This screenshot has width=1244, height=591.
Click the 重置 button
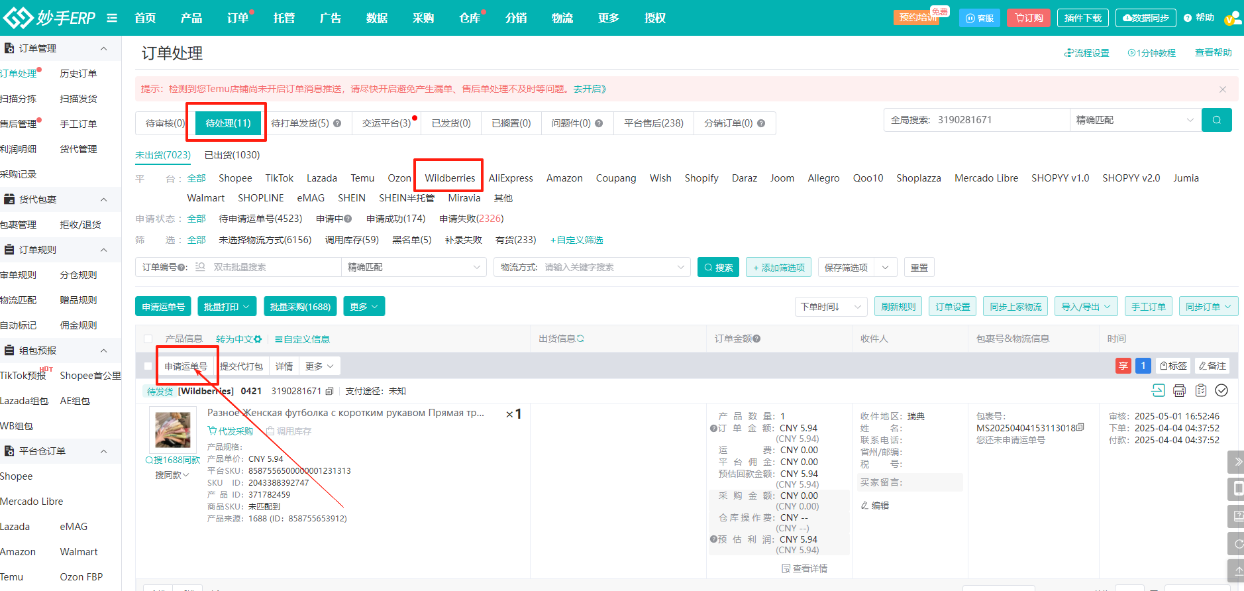(x=919, y=268)
